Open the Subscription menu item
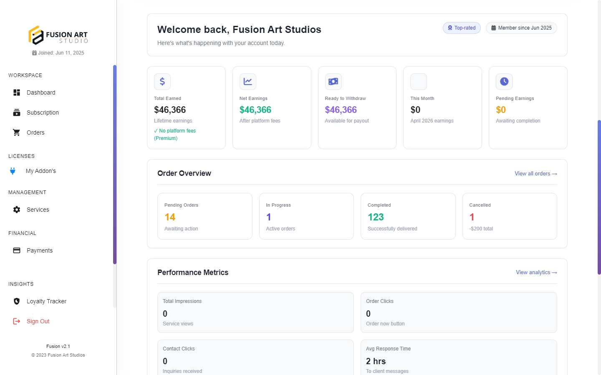This screenshot has height=375, width=601. pos(43,112)
